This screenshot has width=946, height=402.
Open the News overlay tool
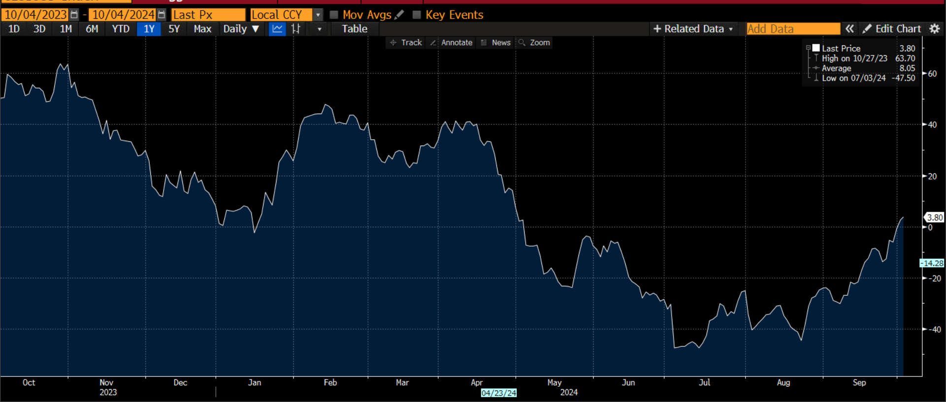point(496,43)
